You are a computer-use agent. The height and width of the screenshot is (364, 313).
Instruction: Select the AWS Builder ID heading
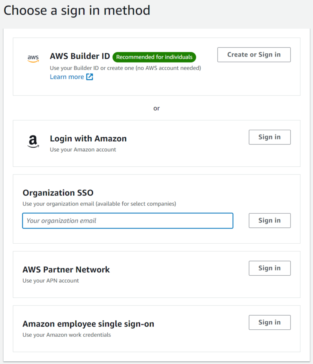(79, 56)
